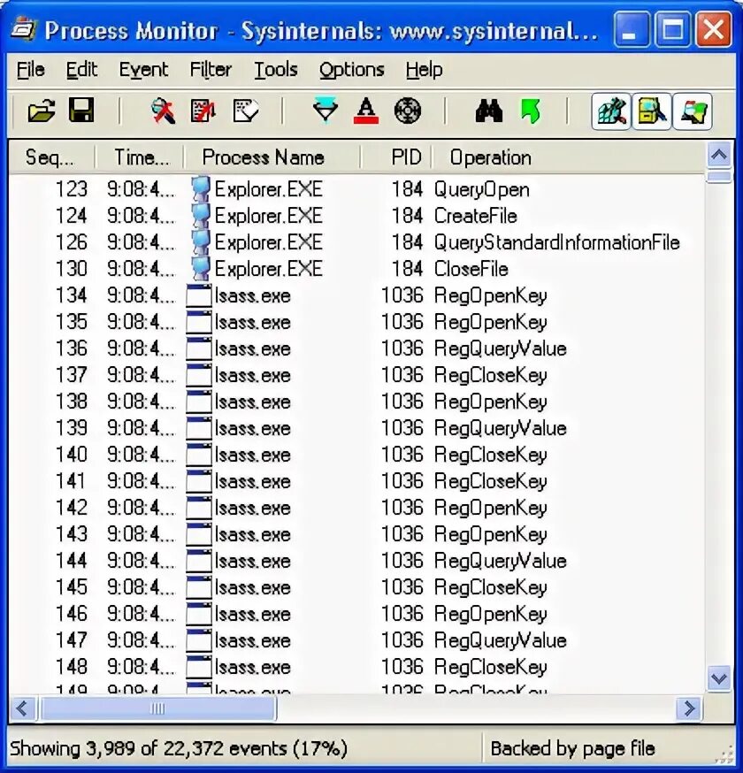
Task: Click the Time... column header
Action: (140, 157)
